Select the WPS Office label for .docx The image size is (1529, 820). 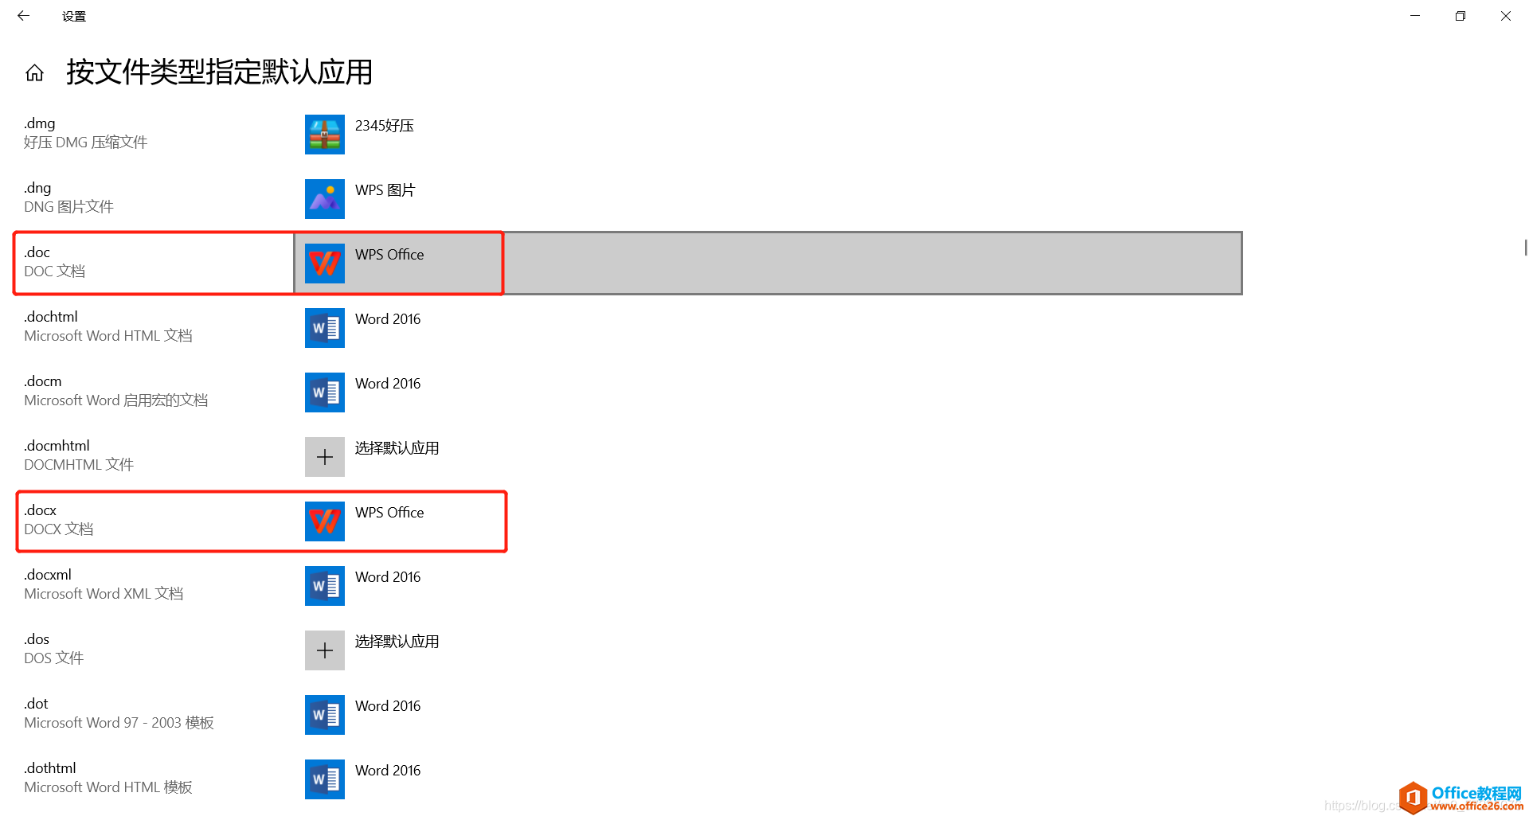(x=389, y=513)
